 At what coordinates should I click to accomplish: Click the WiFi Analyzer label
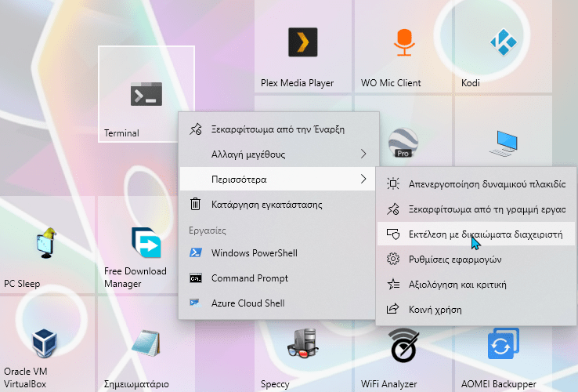389,384
